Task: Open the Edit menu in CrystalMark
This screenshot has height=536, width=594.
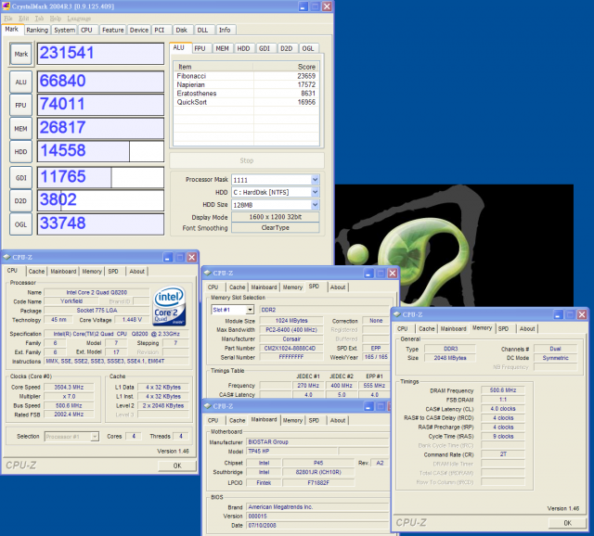Action: 23,19
